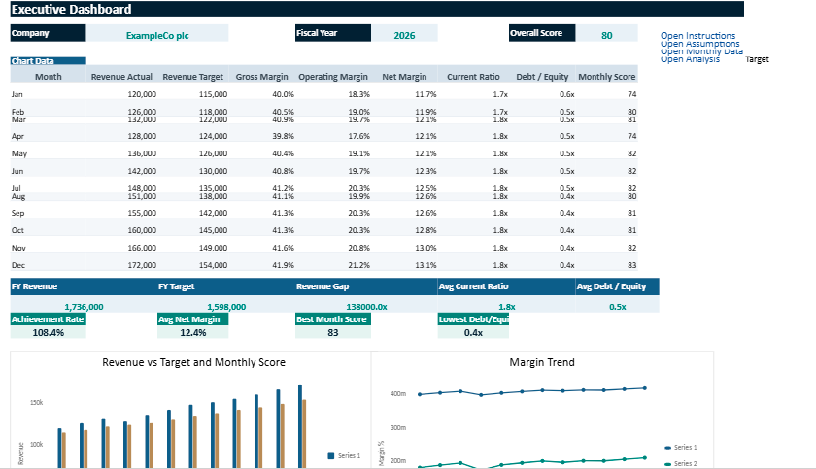Click the FY Revenue total 1,736,000
The width and height of the screenshot is (816, 469).
tap(84, 306)
